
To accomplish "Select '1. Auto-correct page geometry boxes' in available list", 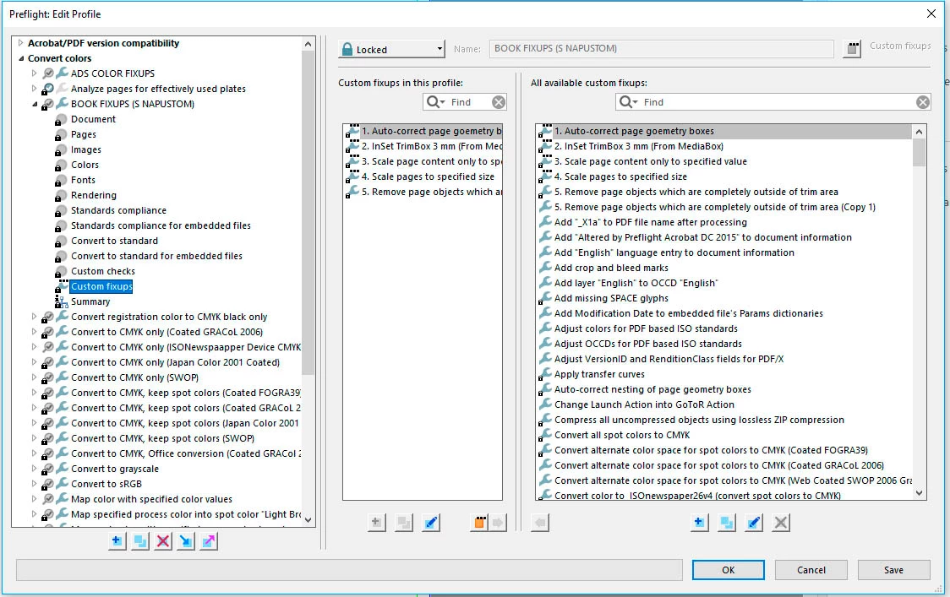I will tap(634, 131).
